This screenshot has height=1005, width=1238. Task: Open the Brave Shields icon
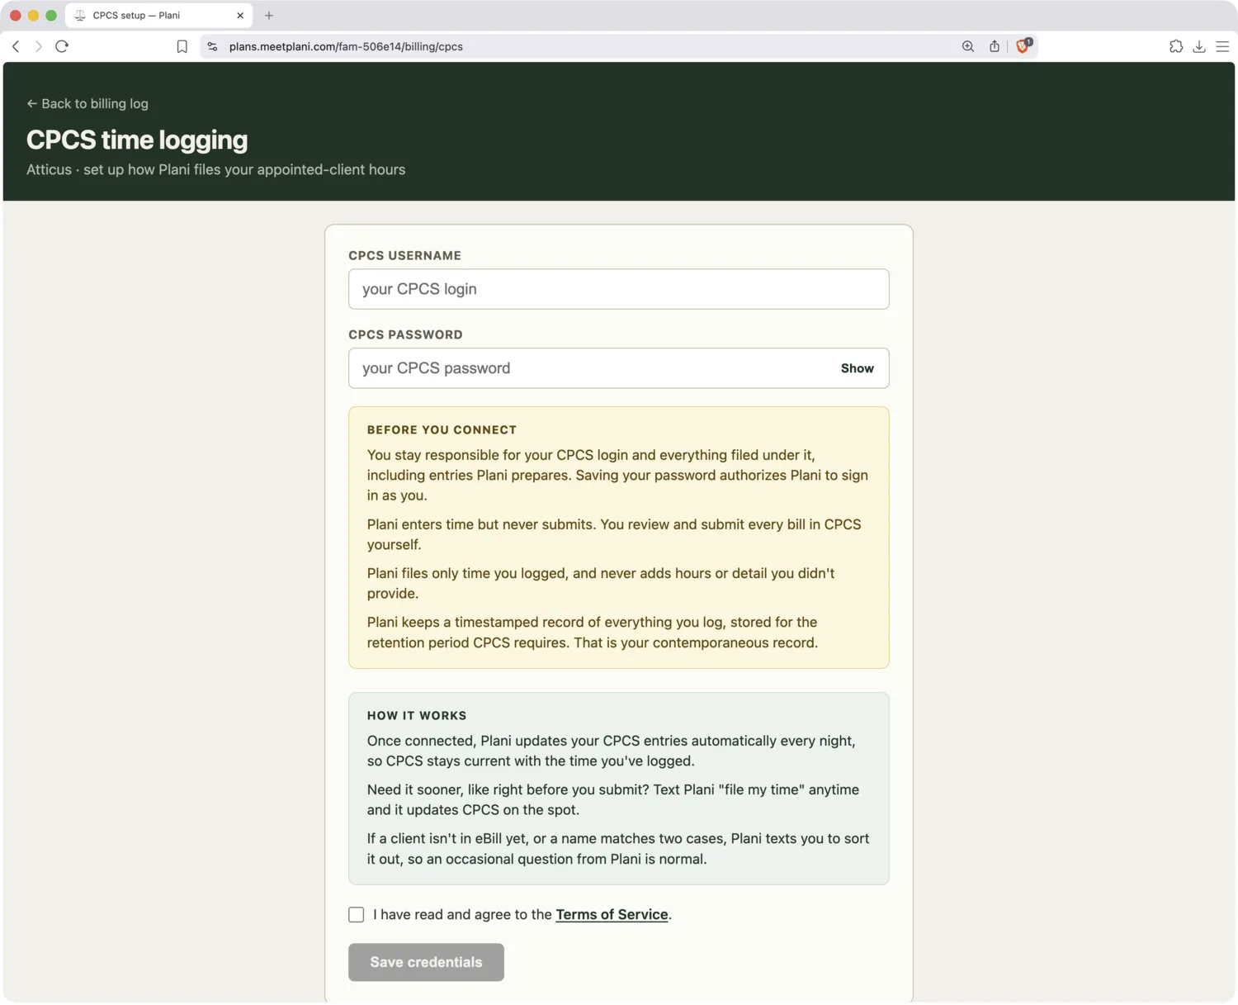tap(1023, 46)
